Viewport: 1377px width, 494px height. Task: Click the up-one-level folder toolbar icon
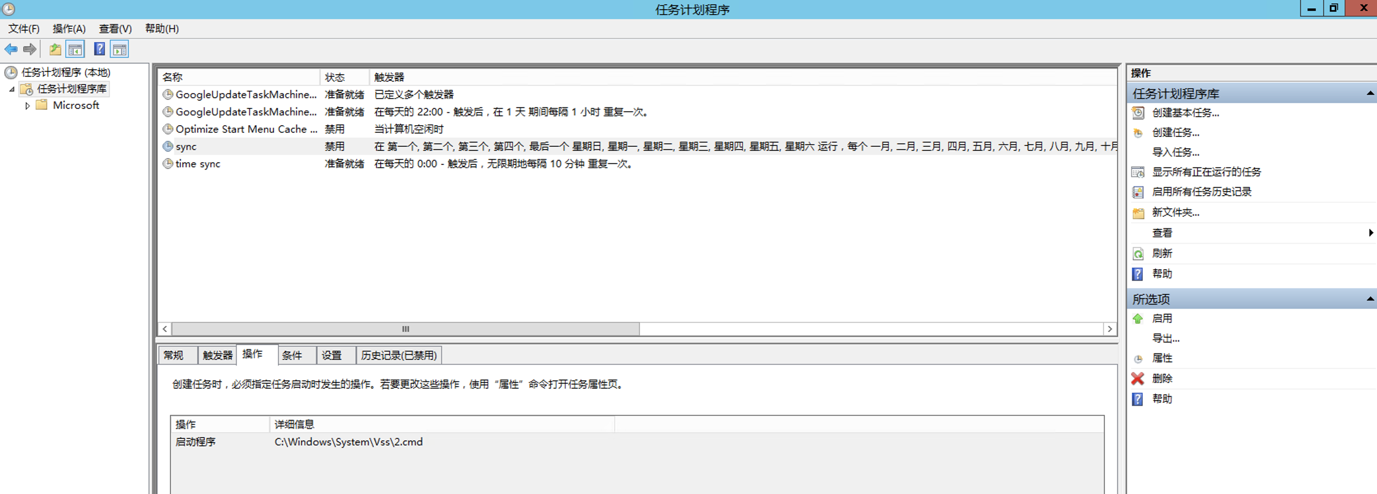[55, 50]
